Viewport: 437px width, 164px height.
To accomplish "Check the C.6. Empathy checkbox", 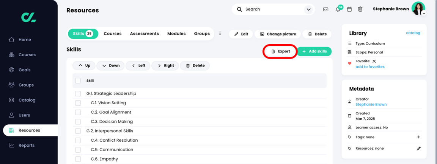I will click(x=78, y=159).
